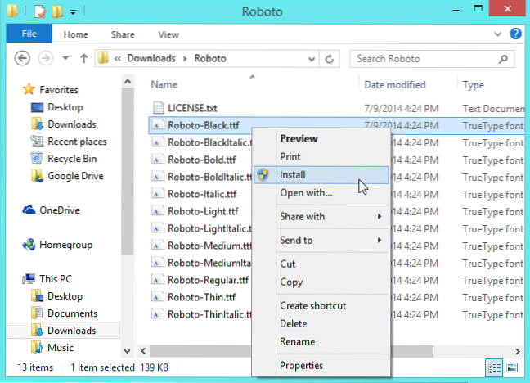The width and height of the screenshot is (530, 383).
Task: Click the Up one level arrow
Action: click(83, 59)
